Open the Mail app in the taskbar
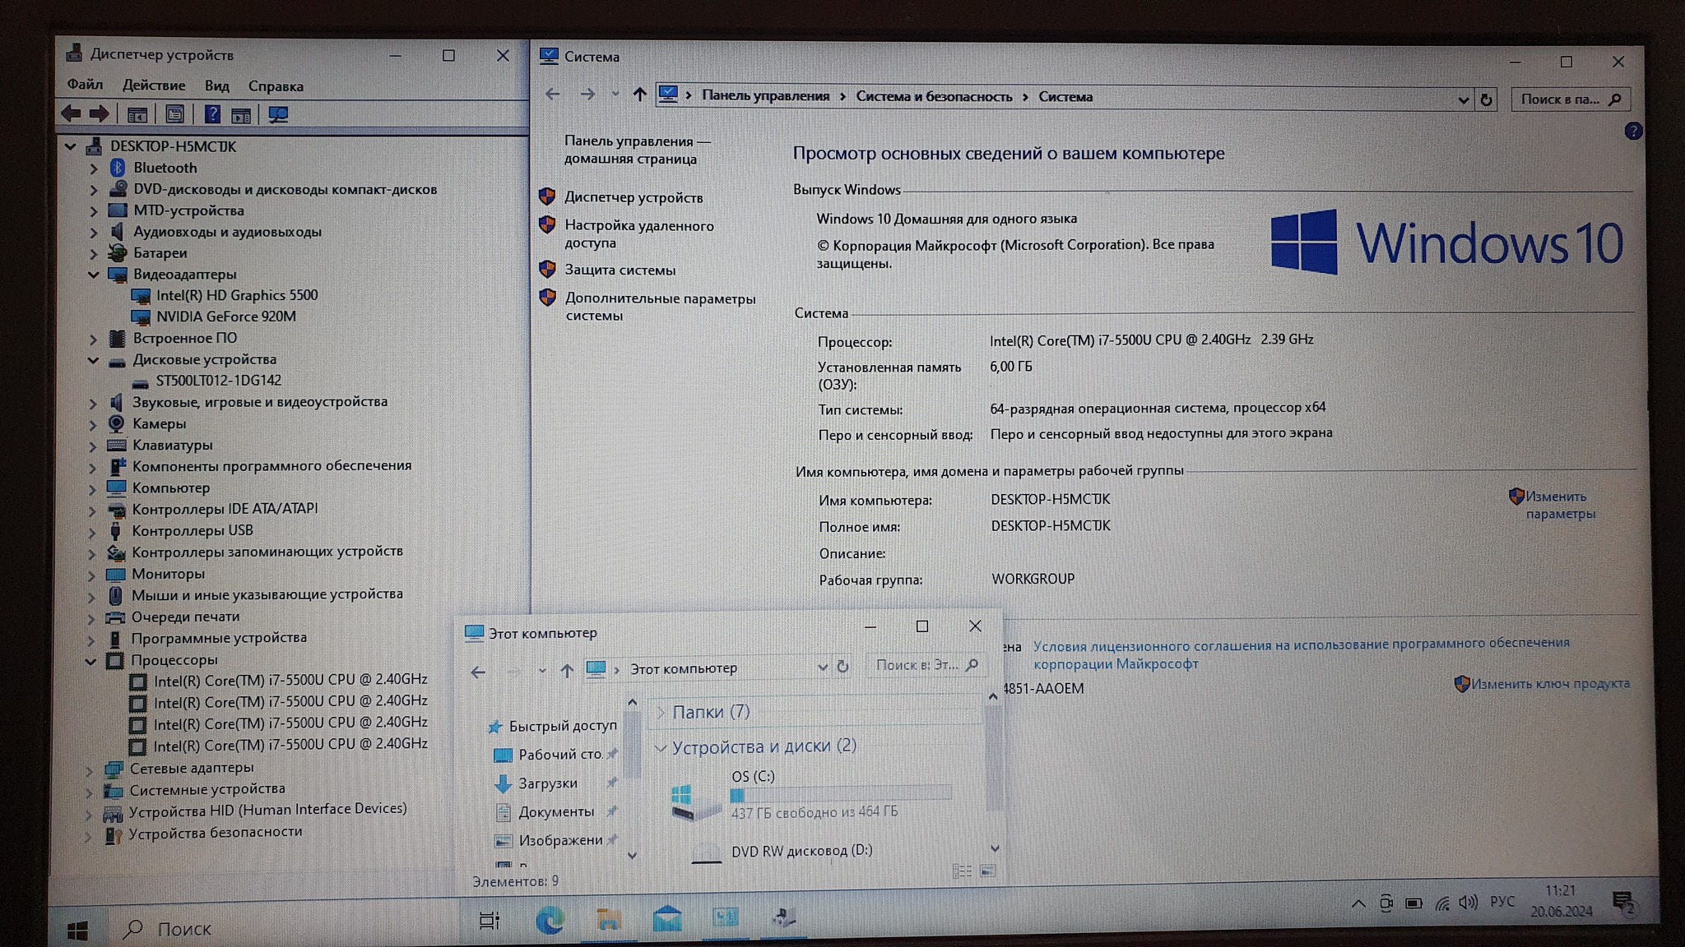1685x947 pixels. click(666, 918)
